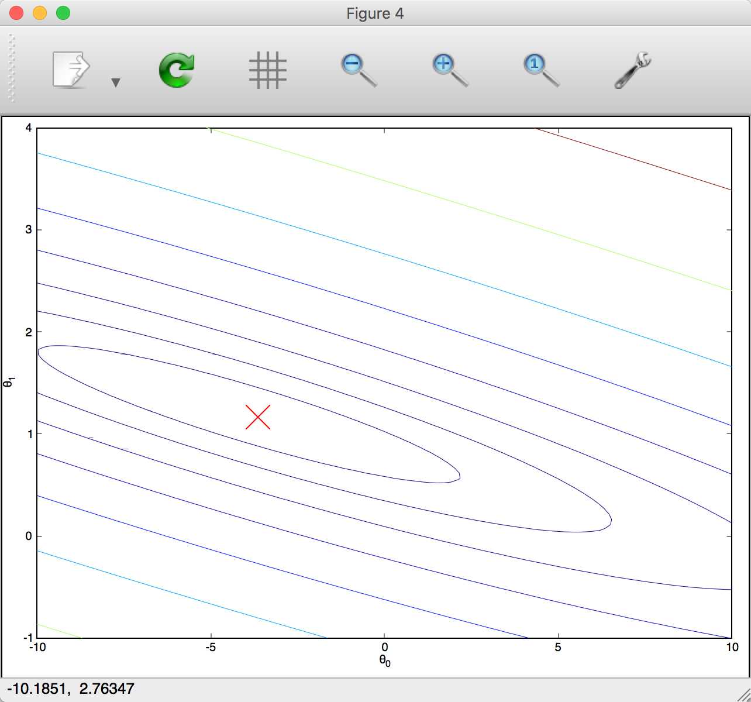The width and height of the screenshot is (751, 702).
Task: Click the toolbar drag handle
Action: pyautogui.click(x=11, y=69)
